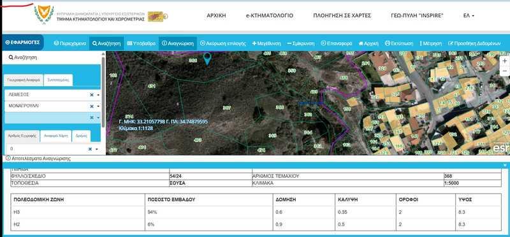Viewport: 510px width, 237px height.
Task: Click the sidebar vertical scrollbar
Action: coord(103,92)
